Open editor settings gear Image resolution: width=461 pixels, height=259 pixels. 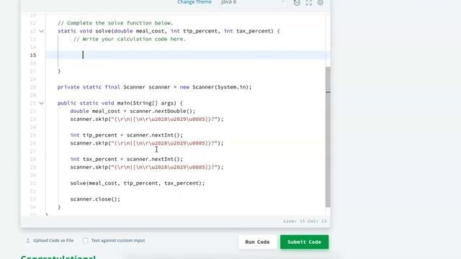tap(321, 3)
